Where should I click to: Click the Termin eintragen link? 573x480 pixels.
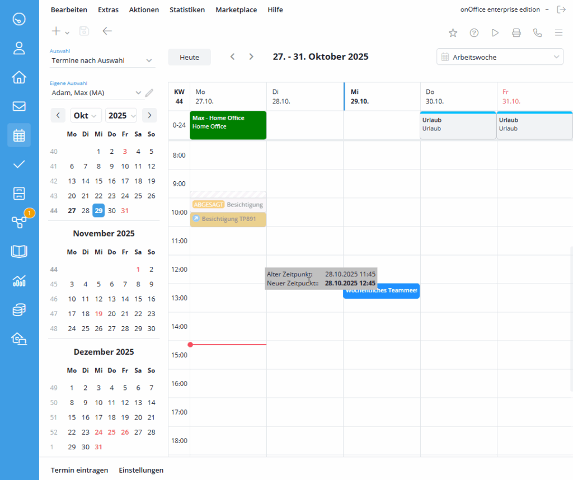79,470
